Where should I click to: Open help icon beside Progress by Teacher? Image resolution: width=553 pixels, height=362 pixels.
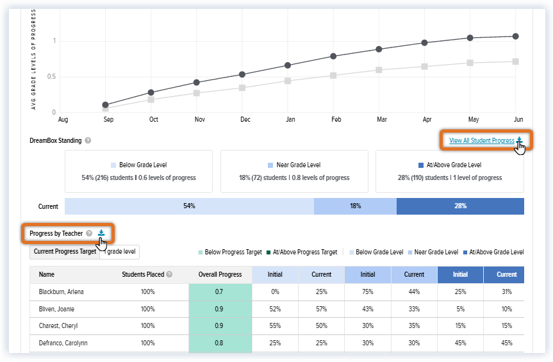89,233
